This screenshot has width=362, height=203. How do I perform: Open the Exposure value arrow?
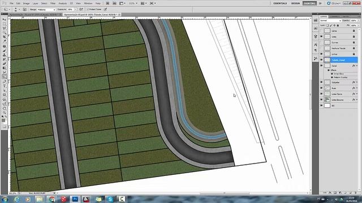coord(75,10)
